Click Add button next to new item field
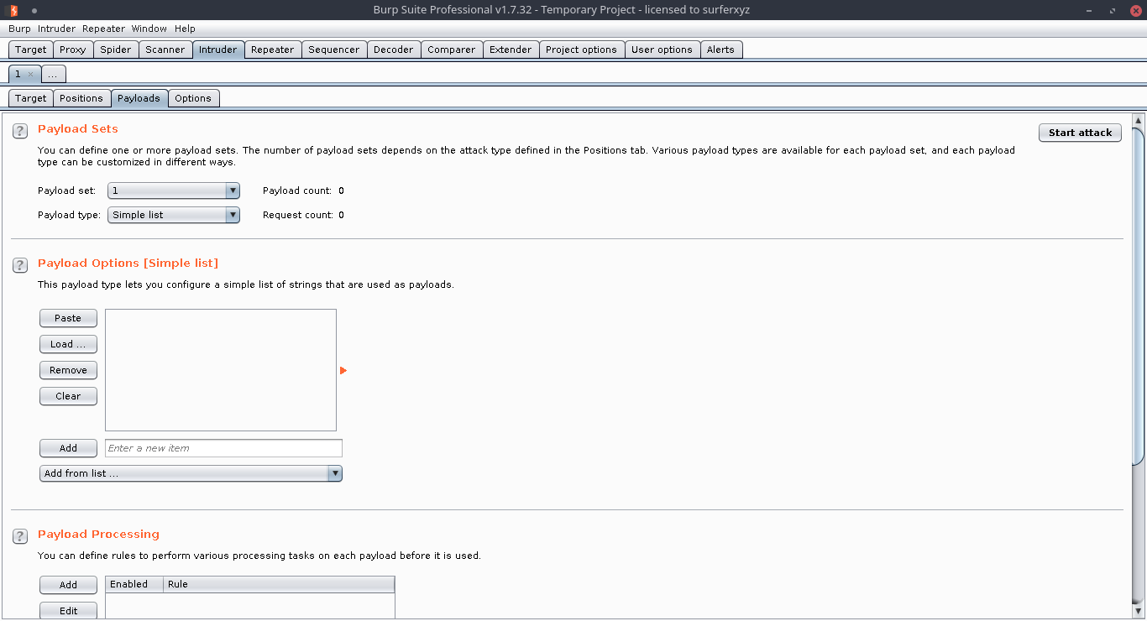The width and height of the screenshot is (1147, 621). pos(68,448)
